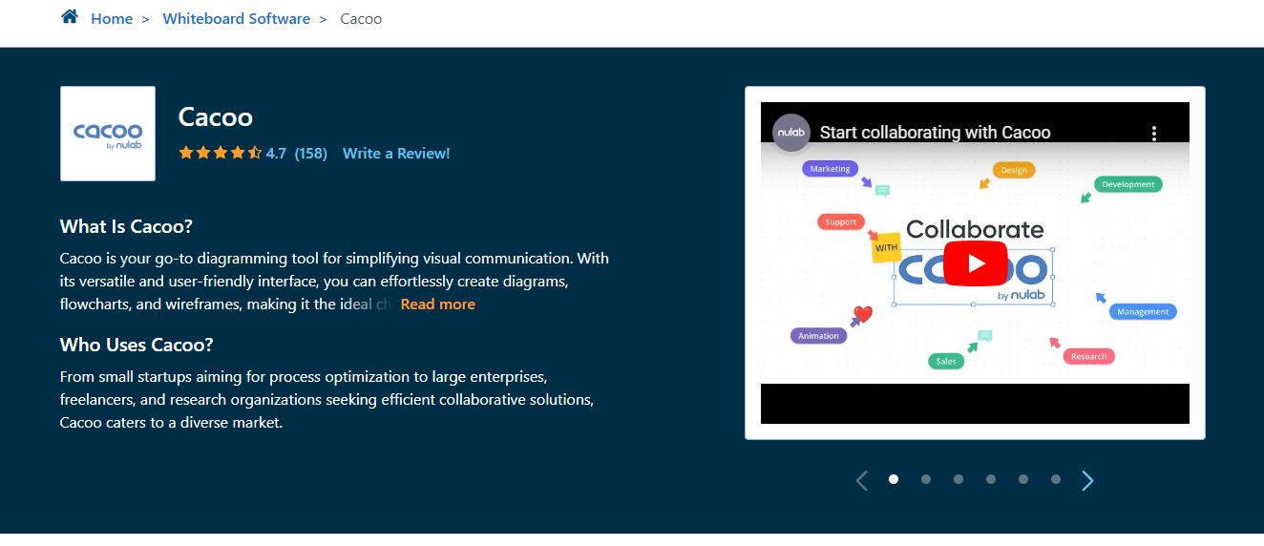The height and width of the screenshot is (546, 1264).
Task: Expand description with Read more
Action: [438, 304]
